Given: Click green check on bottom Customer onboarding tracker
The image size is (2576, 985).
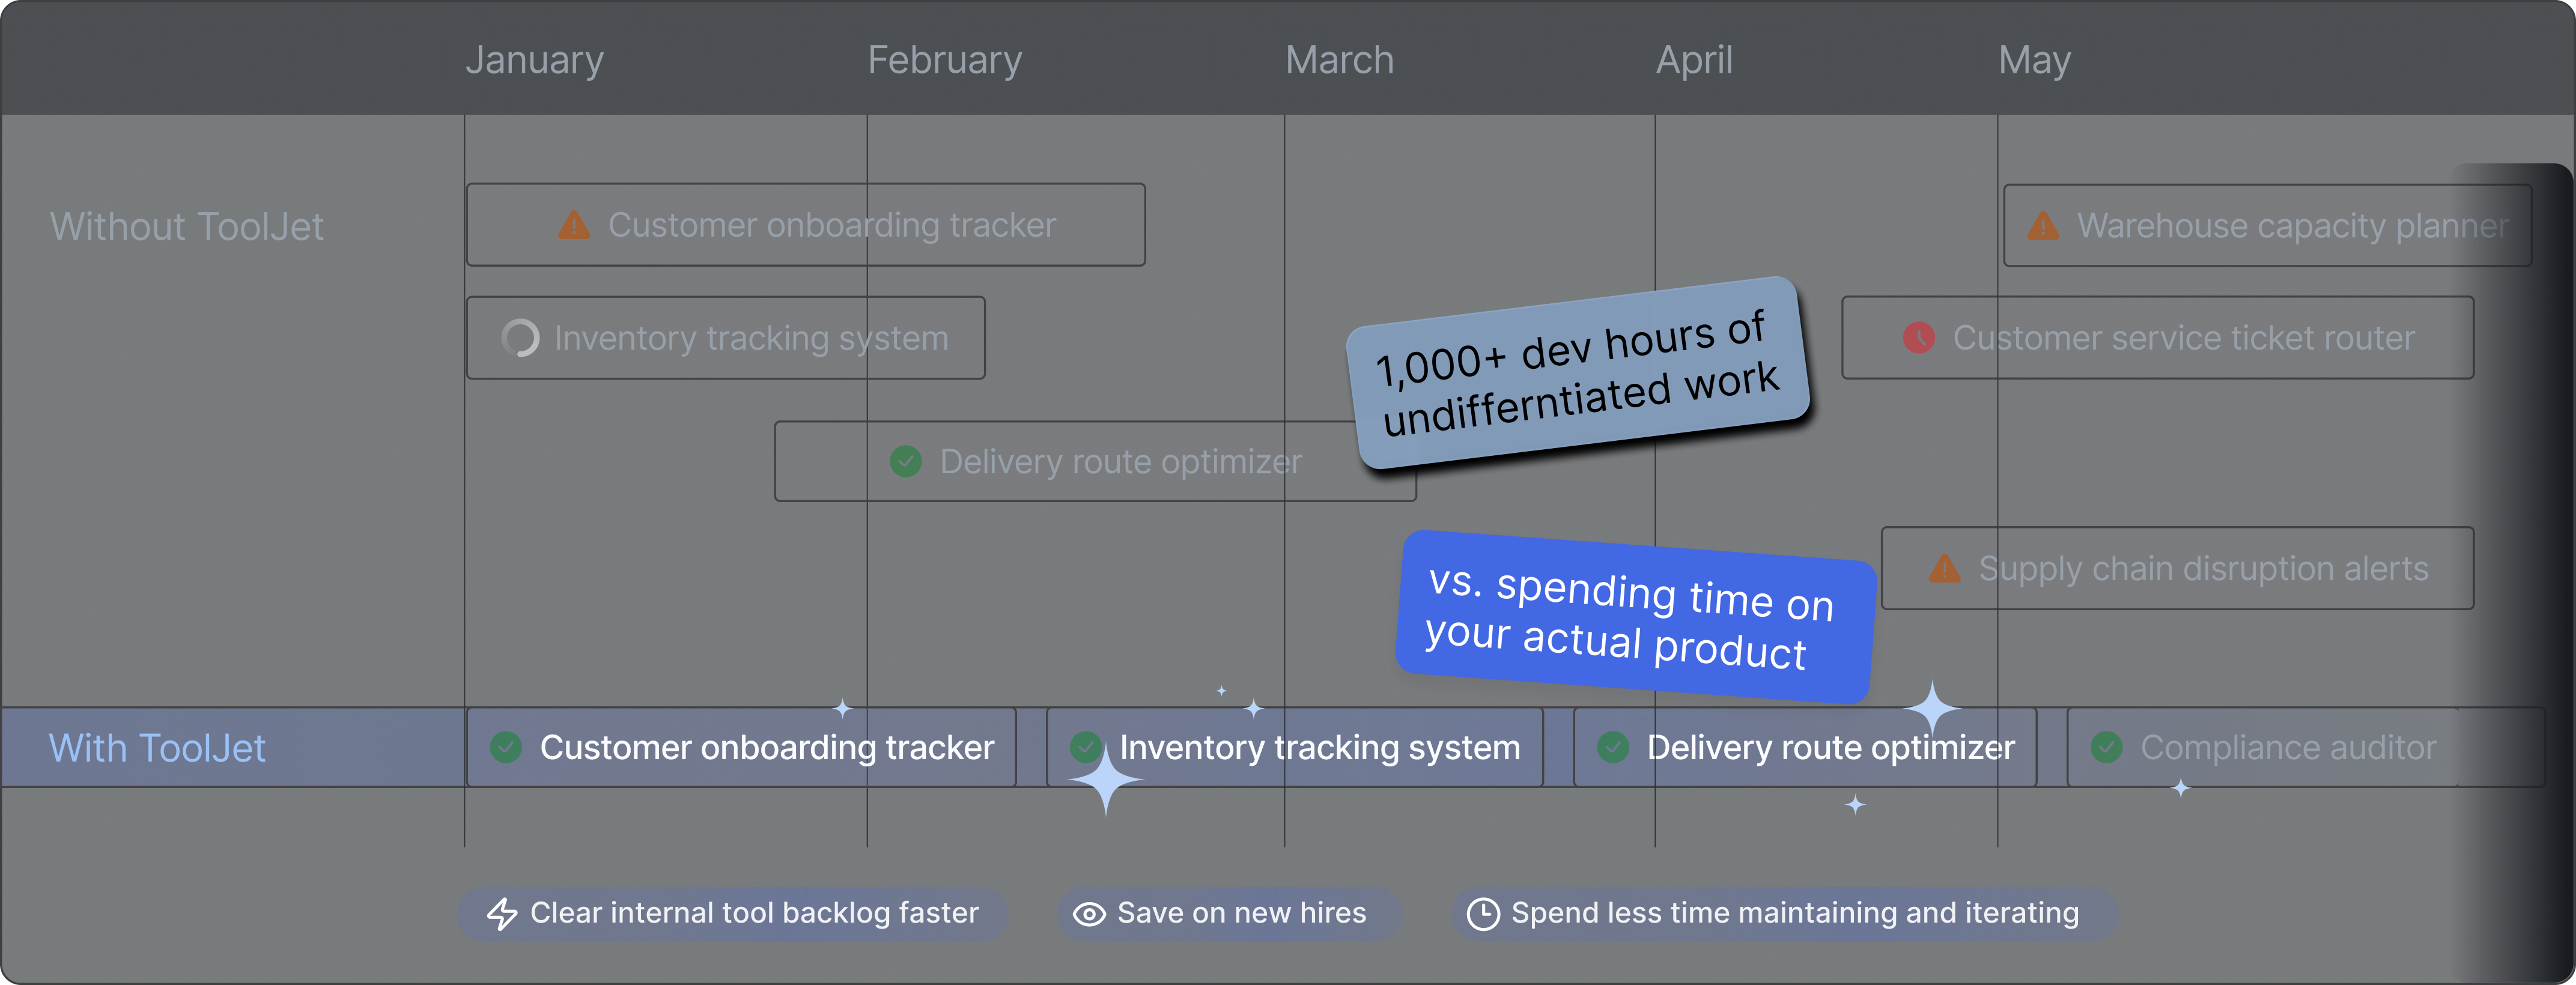Looking at the screenshot, I should tap(506, 747).
